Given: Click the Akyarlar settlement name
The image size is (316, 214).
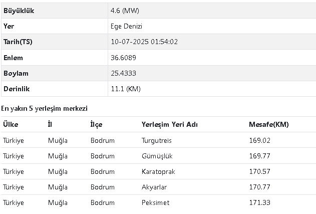Looking at the screenshot, I should [x=154, y=187].
